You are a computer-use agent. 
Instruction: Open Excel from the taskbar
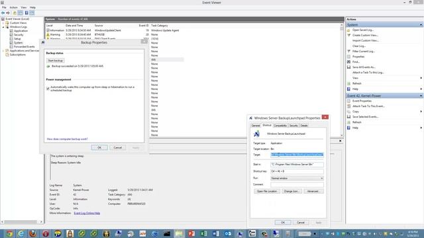click(x=203, y=233)
